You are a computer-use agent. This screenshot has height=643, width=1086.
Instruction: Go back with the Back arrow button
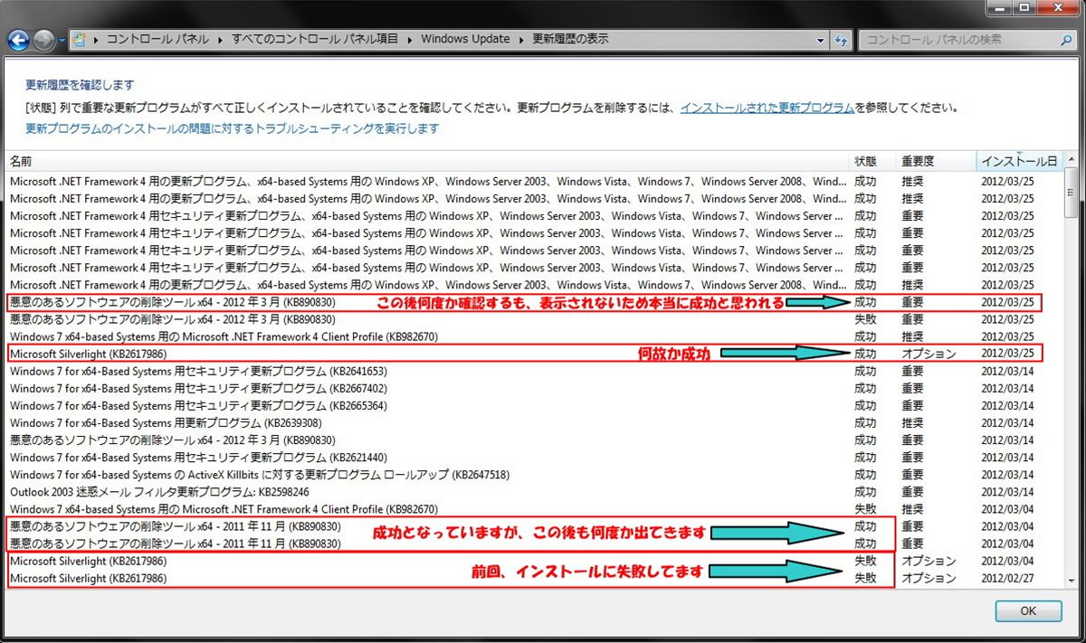click(18, 40)
